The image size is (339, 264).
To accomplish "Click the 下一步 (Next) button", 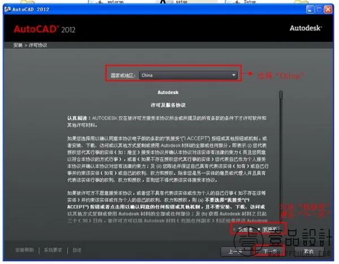I will point(270,251).
